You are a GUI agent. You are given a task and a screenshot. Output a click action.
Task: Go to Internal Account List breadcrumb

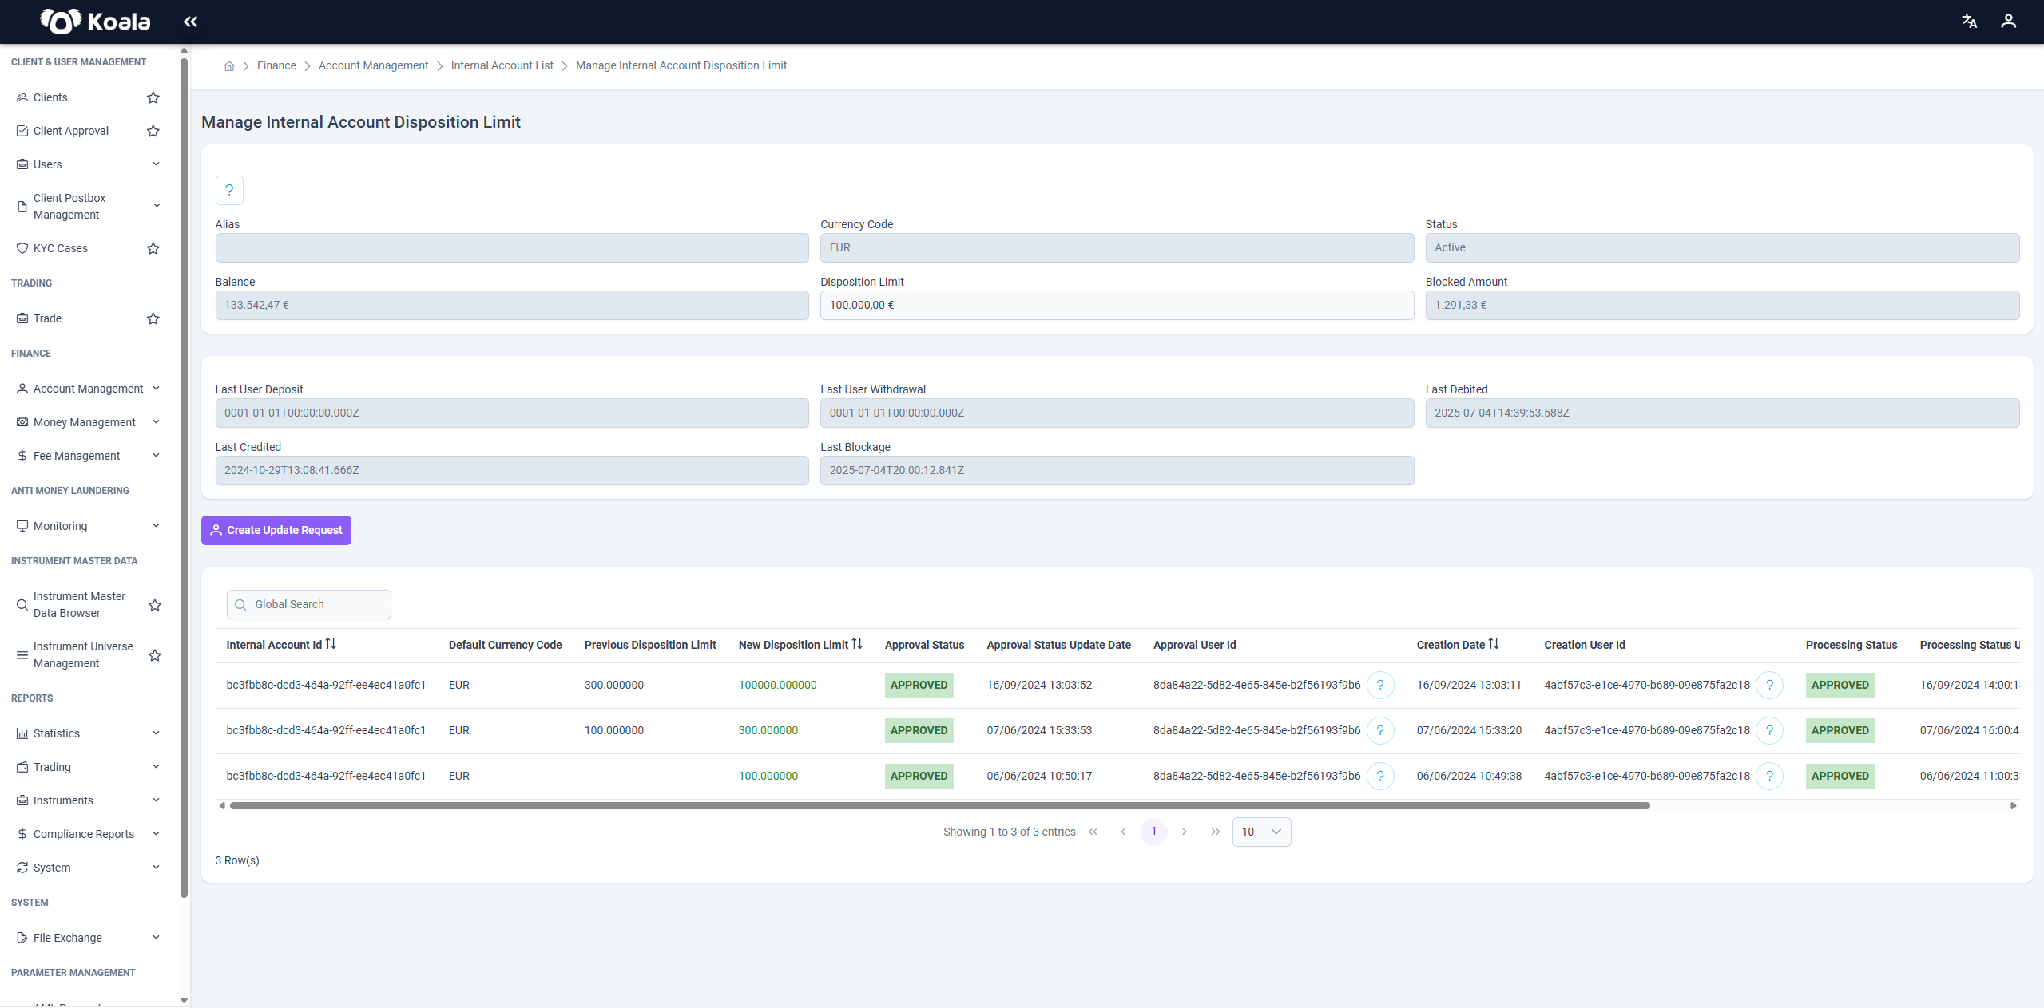tap(502, 66)
